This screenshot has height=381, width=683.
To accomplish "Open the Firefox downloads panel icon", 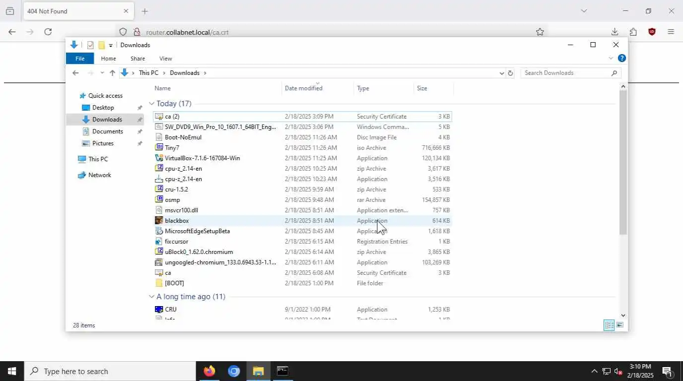I will click(x=615, y=32).
